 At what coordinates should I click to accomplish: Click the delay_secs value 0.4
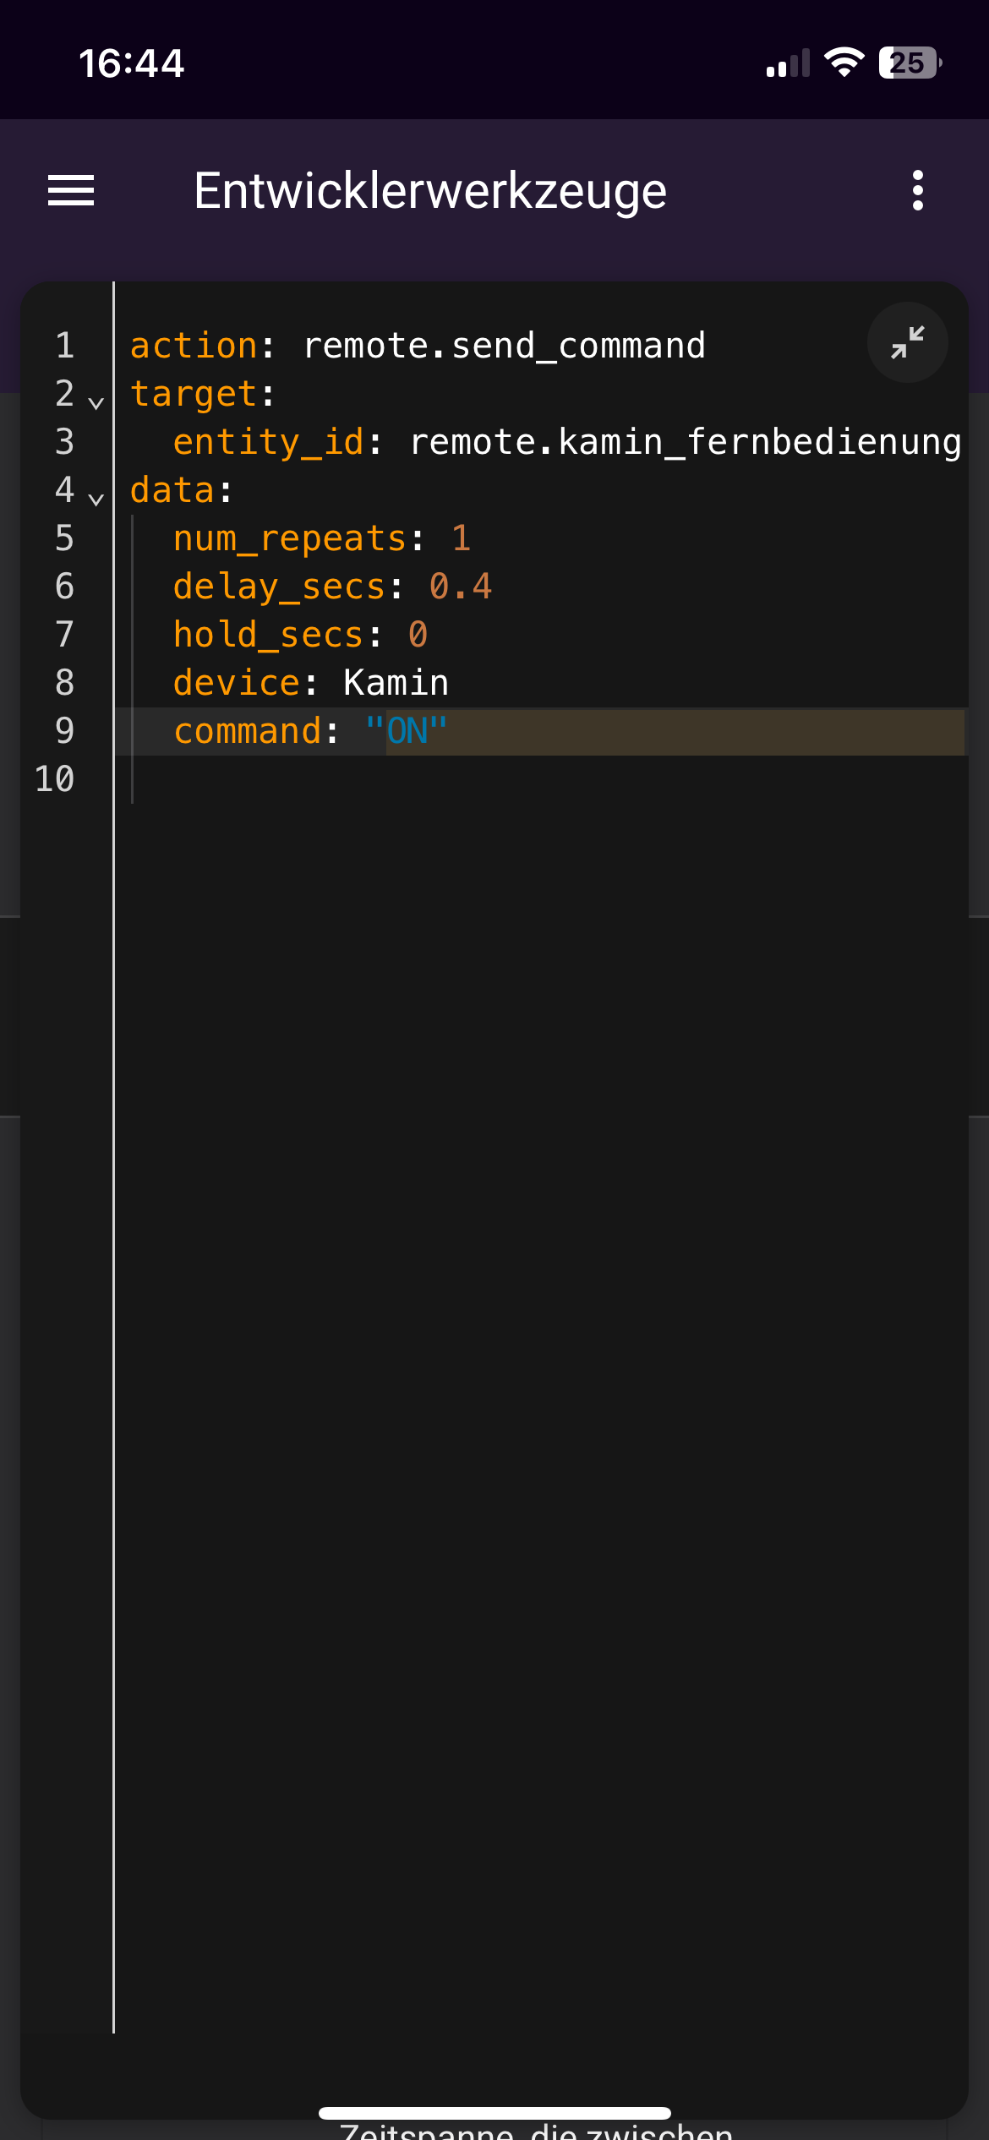pyautogui.click(x=460, y=587)
